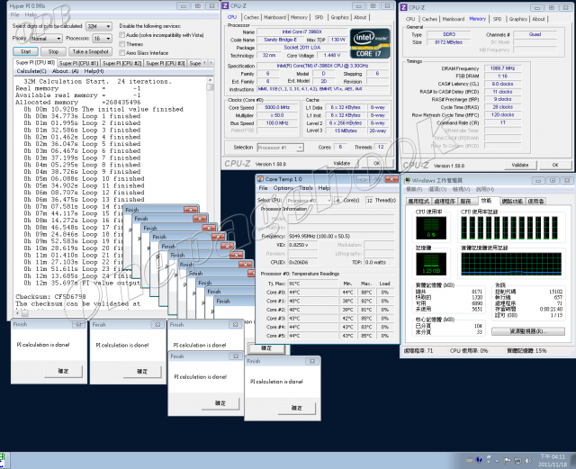The width and height of the screenshot is (576, 469).
Task: Click the Stop button in Hyper PI
Action: pos(53,51)
